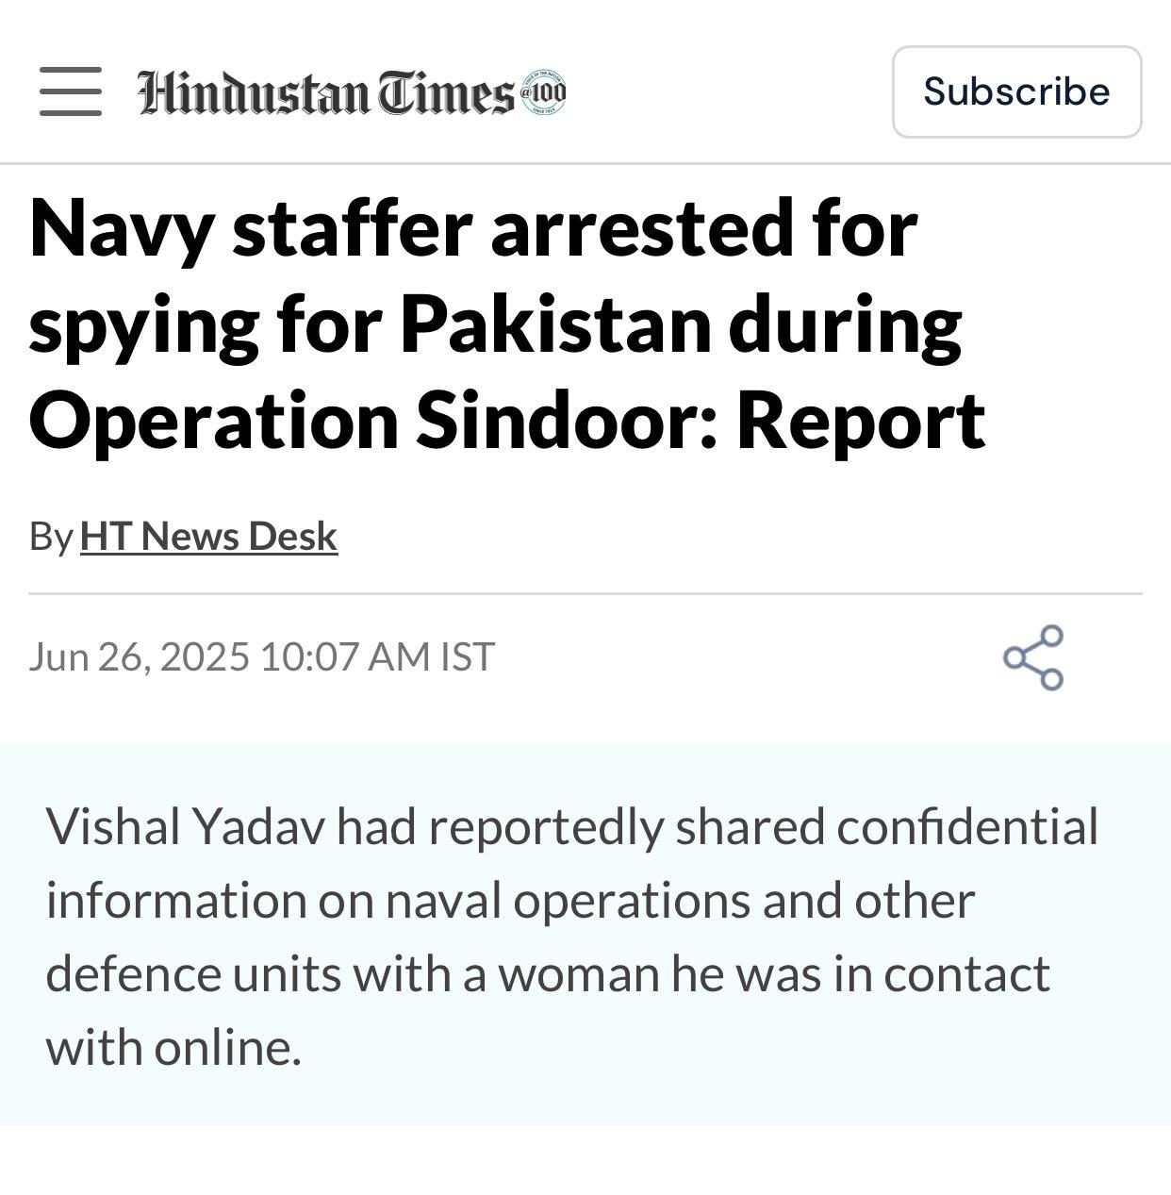Click the Vishal Yadav summary box
The height and width of the screenshot is (1195, 1171).
(x=585, y=935)
